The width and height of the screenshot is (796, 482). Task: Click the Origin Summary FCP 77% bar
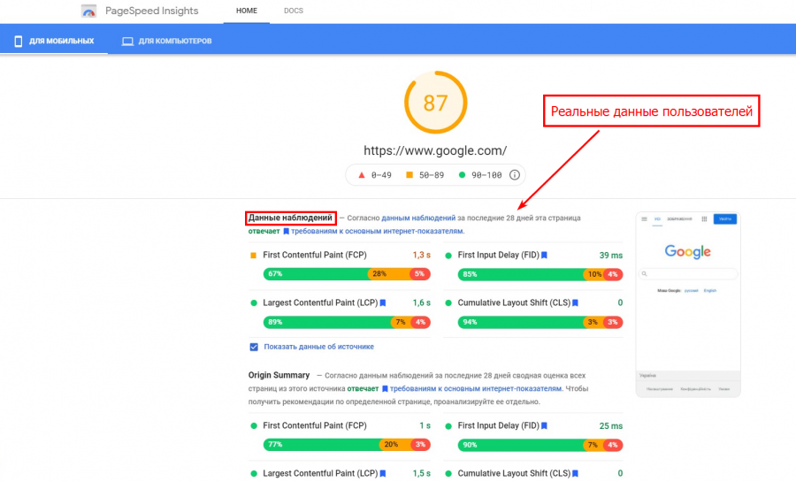tap(347, 445)
